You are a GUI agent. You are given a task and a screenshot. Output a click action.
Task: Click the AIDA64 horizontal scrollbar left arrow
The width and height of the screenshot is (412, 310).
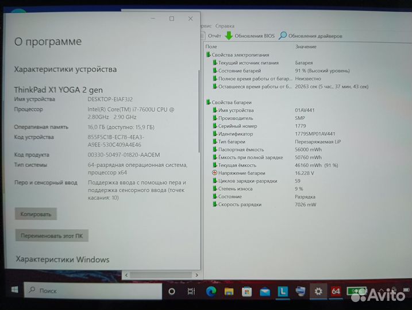[x=126, y=275]
